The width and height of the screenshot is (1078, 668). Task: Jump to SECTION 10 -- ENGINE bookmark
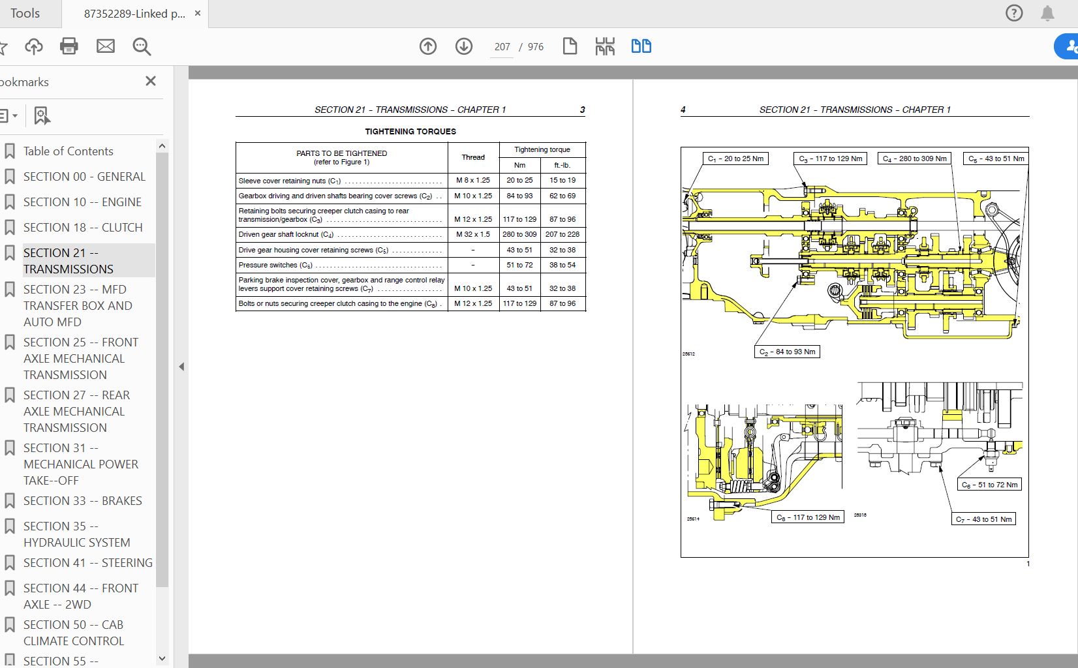pyautogui.click(x=82, y=202)
